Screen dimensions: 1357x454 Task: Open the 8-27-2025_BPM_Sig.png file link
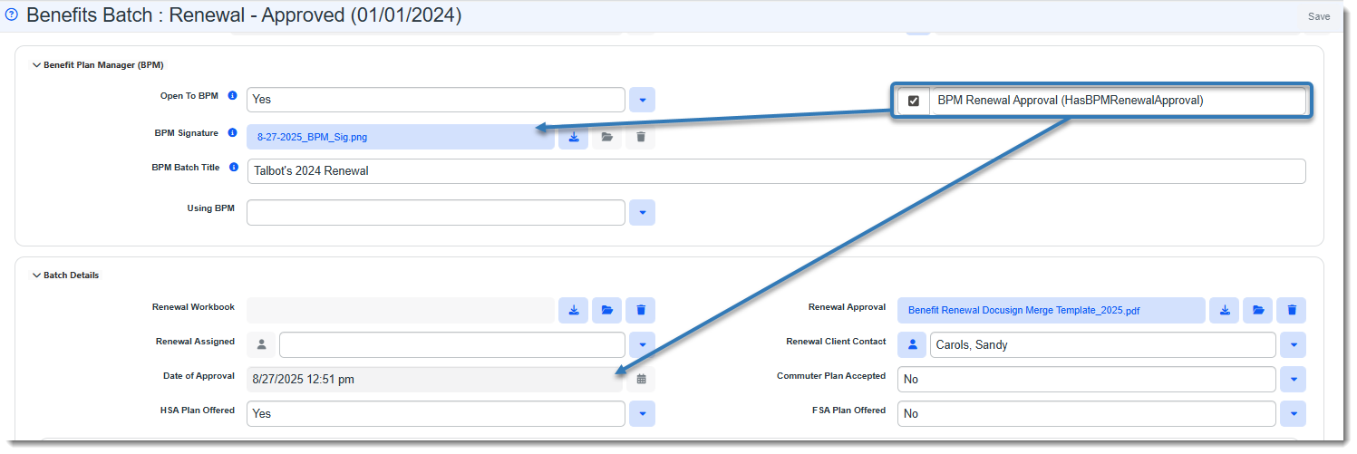(312, 138)
